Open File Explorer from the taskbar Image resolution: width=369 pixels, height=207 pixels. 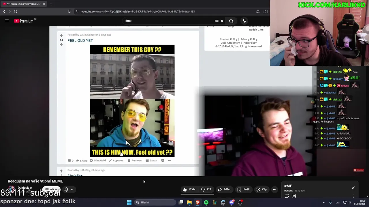click(189, 202)
